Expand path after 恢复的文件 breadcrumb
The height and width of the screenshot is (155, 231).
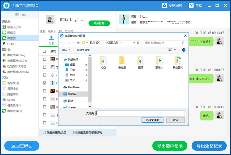[121, 43]
